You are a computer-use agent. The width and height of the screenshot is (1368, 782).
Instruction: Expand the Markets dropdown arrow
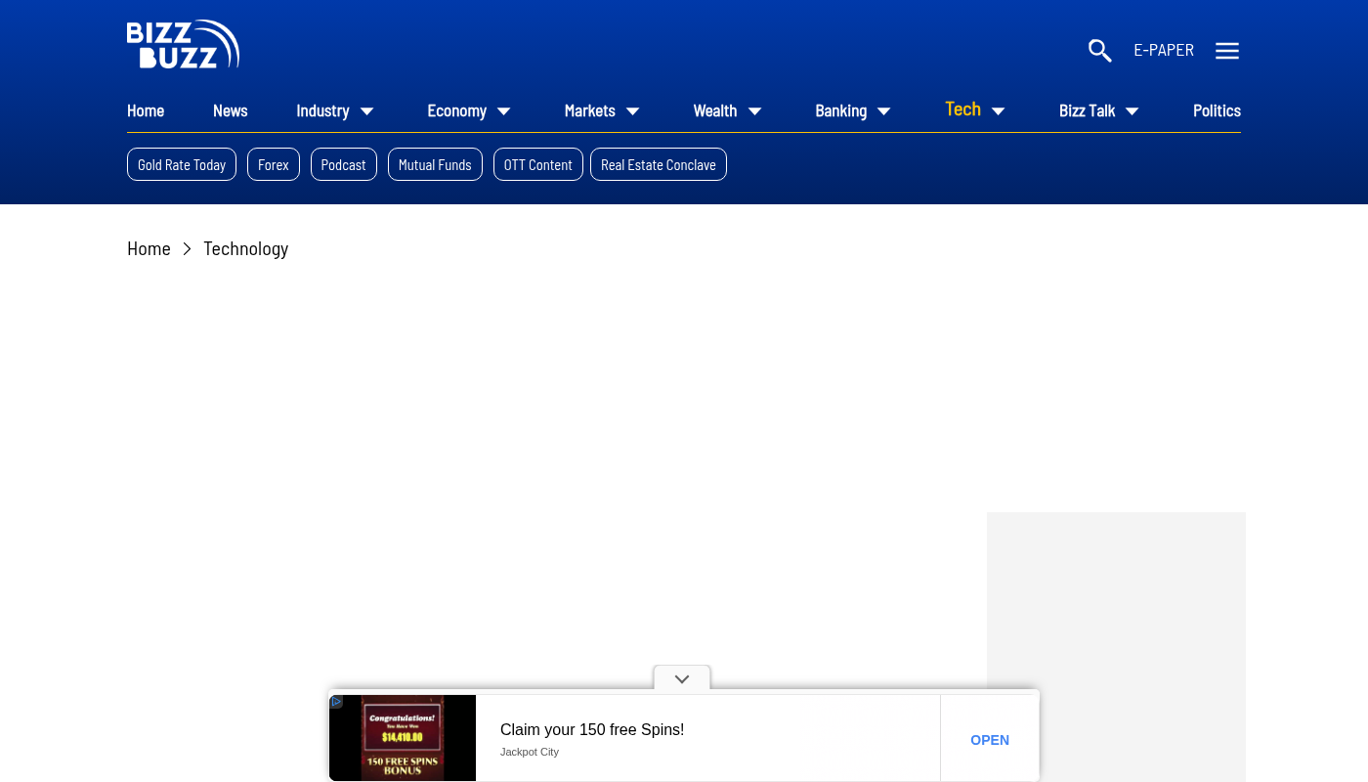pos(633,111)
